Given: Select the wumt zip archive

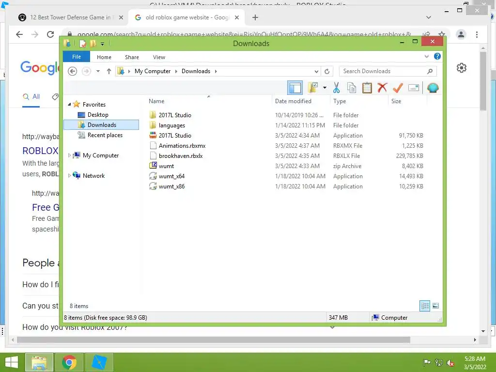Looking at the screenshot, I should (166, 166).
